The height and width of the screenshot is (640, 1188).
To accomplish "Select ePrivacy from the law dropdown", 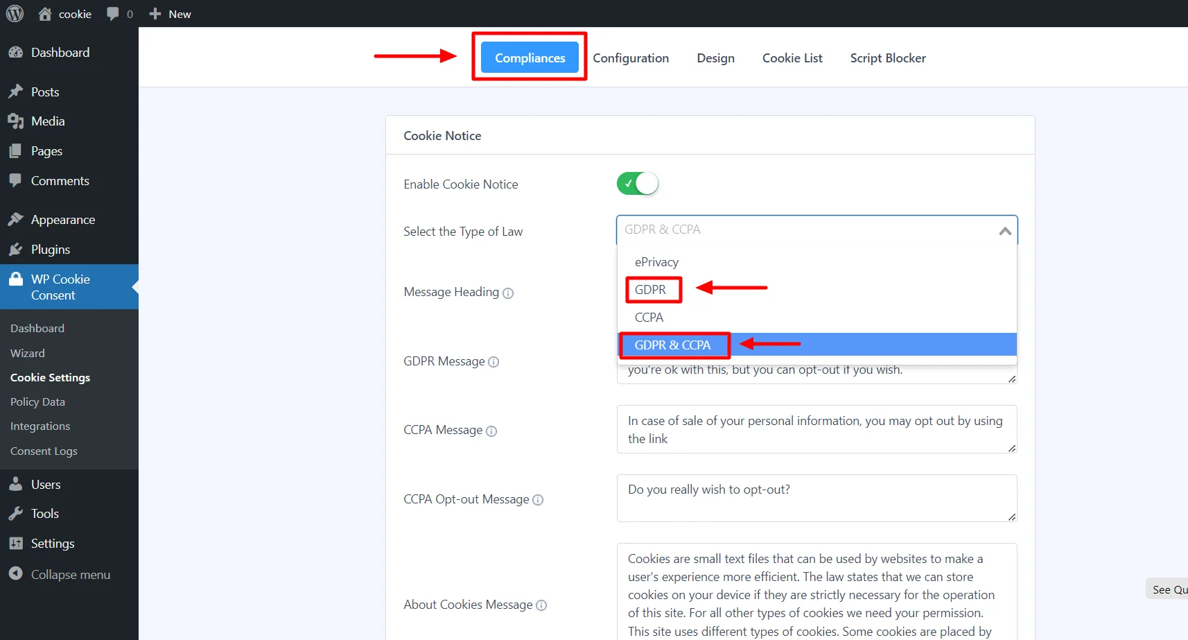I will pyautogui.click(x=656, y=262).
